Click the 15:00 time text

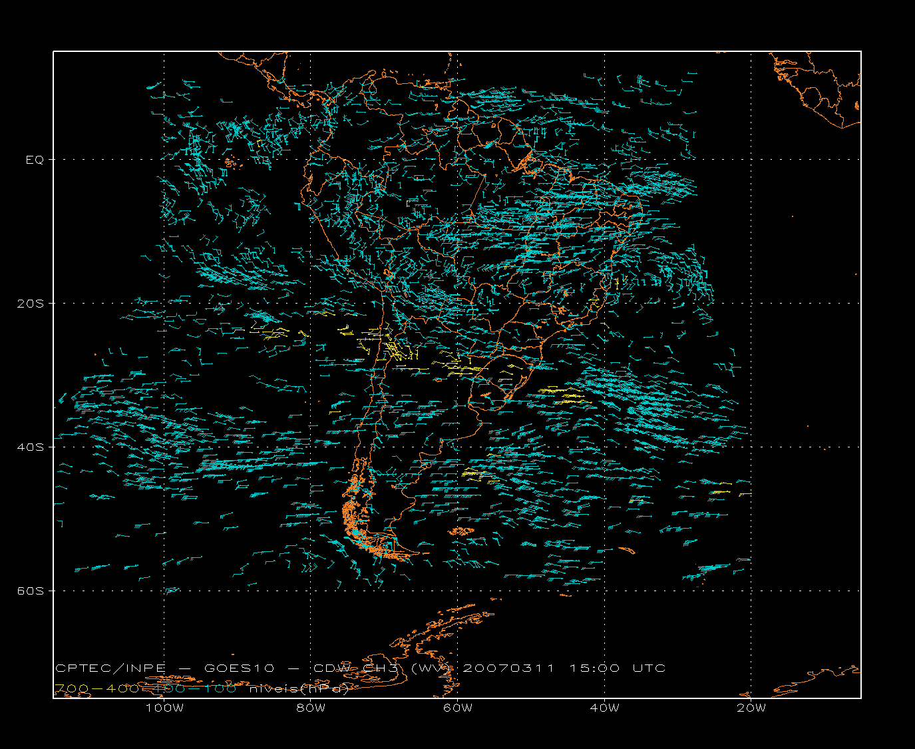coord(594,668)
